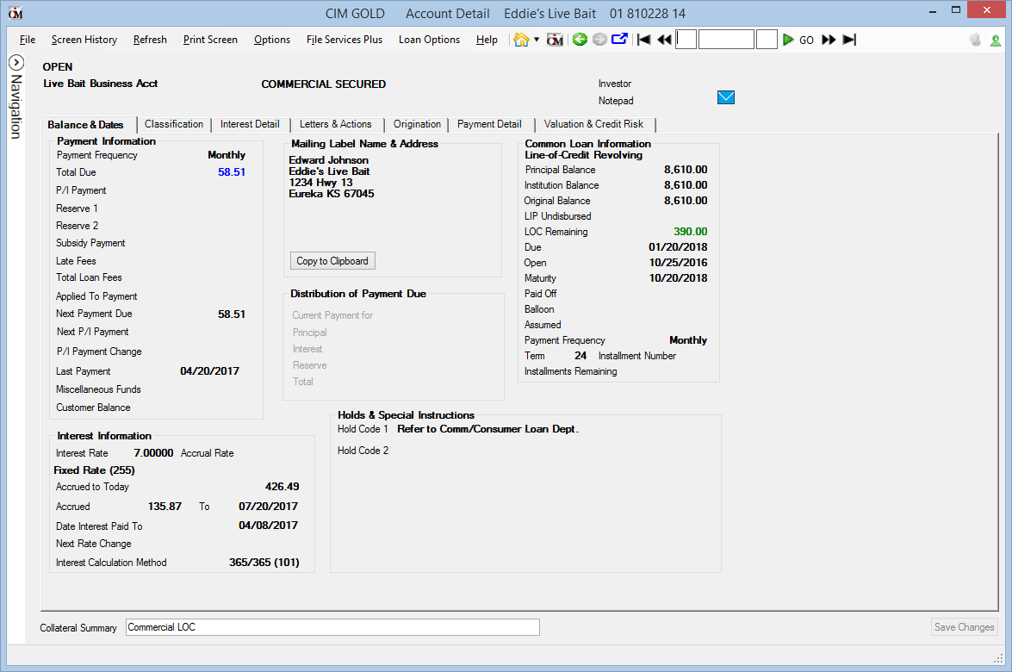
Task: Click the LOC Remaining value 390.00
Action: [x=691, y=232]
